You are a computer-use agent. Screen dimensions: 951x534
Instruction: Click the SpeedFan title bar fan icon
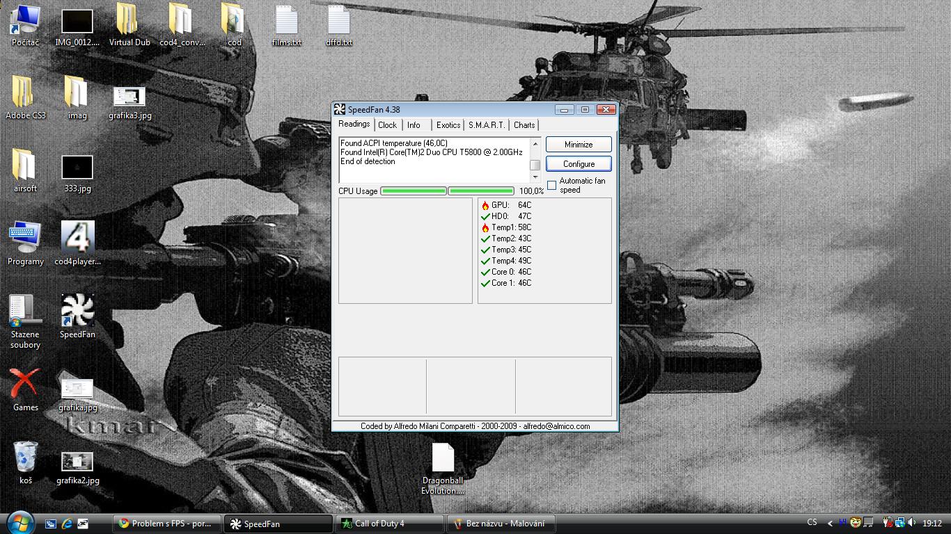coord(340,109)
